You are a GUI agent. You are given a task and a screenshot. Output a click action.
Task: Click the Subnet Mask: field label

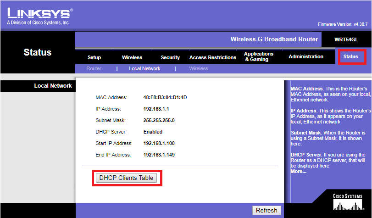[x=111, y=120]
